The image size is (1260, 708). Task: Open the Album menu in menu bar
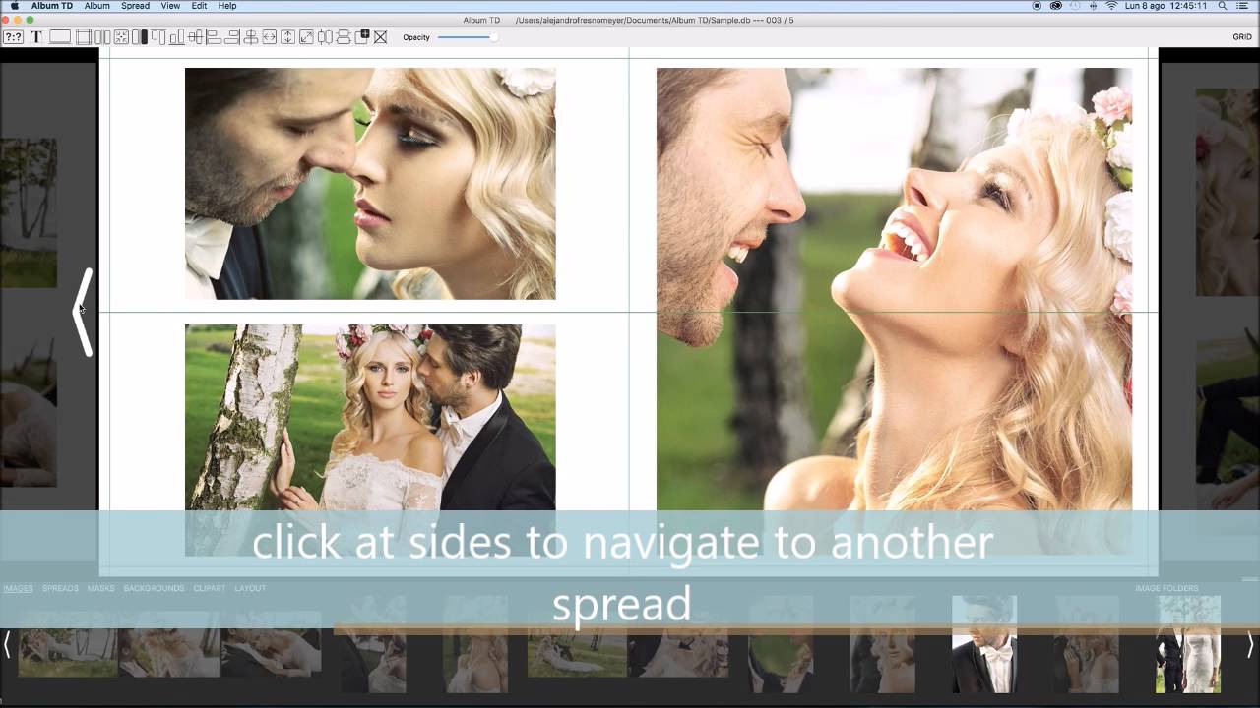tap(96, 6)
